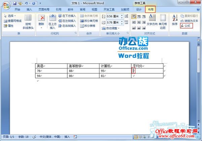Click the vertical scrollbar thumb

click(x=199, y=59)
